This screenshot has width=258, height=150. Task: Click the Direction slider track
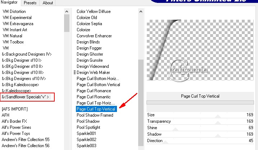(200, 144)
